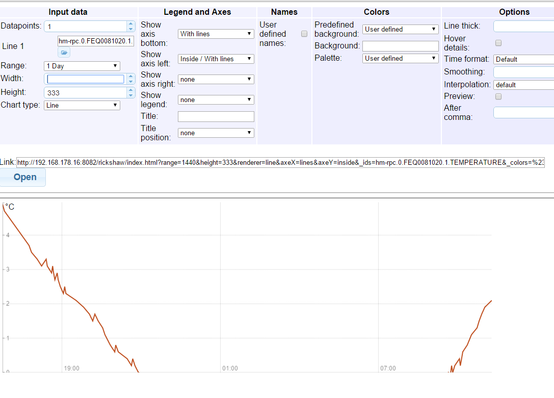Enable User defined names checkbox
The image size is (554, 398).
pyautogui.click(x=304, y=34)
